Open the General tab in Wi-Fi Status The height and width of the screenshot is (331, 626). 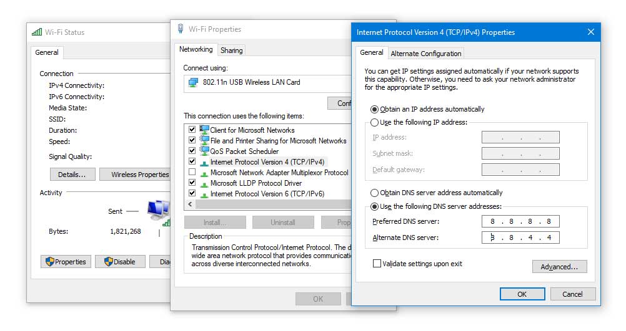(x=47, y=52)
